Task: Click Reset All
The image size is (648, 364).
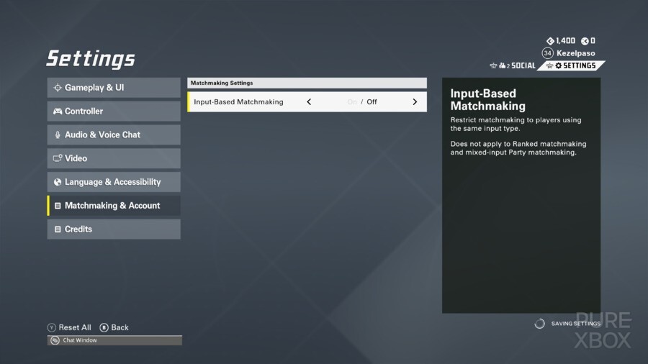Action: (x=75, y=327)
